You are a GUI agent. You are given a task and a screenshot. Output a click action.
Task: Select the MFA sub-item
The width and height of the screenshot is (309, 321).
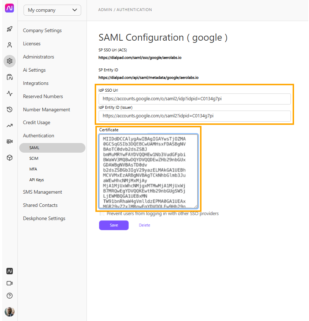pos(33,169)
